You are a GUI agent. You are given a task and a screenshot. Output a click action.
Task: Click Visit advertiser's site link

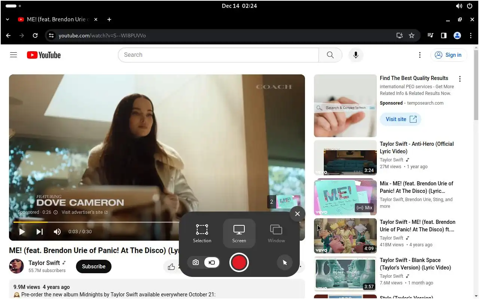click(x=85, y=212)
